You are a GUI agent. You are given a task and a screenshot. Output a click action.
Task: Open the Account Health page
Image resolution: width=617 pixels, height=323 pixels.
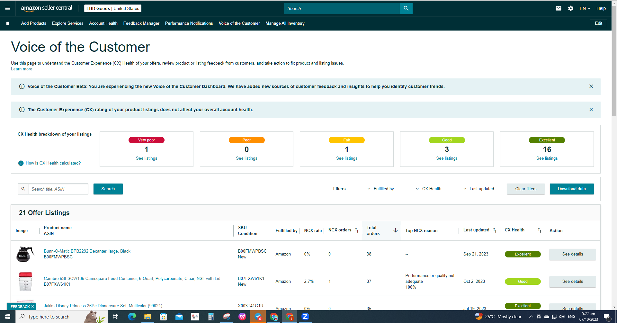pyautogui.click(x=103, y=23)
